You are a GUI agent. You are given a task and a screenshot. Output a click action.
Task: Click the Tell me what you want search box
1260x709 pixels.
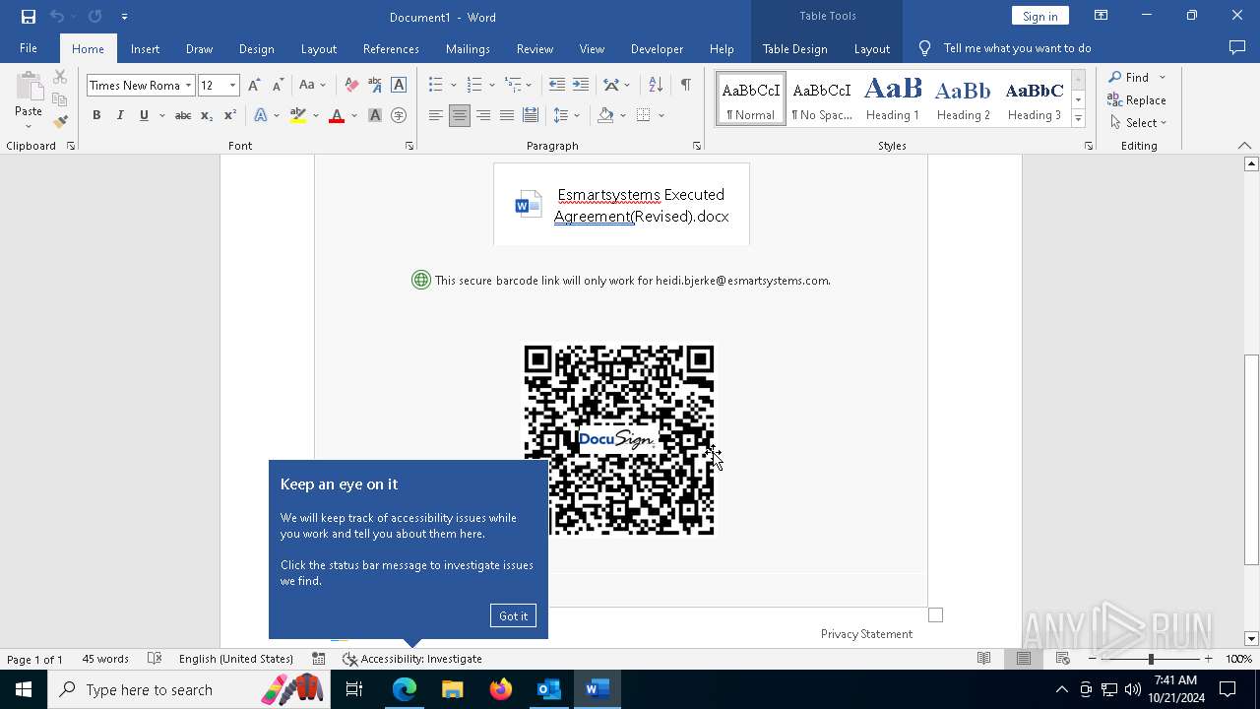tap(1017, 48)
